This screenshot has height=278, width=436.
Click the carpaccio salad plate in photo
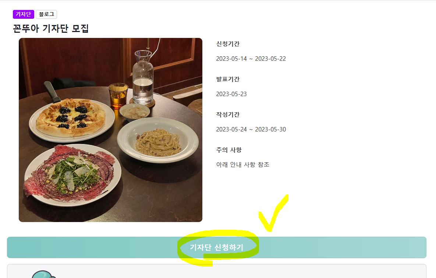[x=72, y=175]
